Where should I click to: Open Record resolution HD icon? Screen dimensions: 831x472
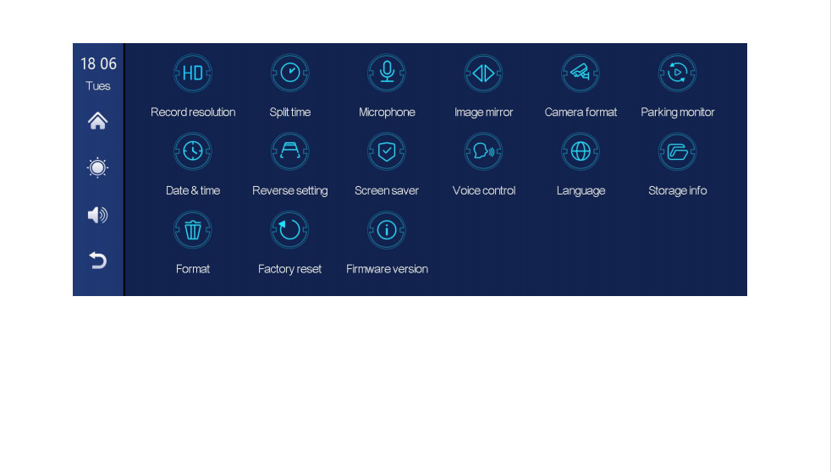193,74
